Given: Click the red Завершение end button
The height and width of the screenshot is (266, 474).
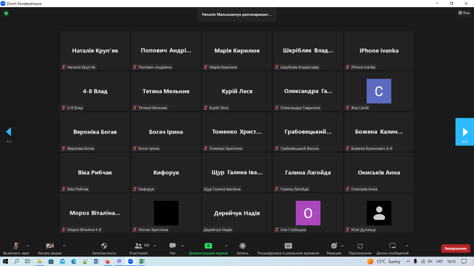Looking at the screenshot, I should tap(455, 249).
